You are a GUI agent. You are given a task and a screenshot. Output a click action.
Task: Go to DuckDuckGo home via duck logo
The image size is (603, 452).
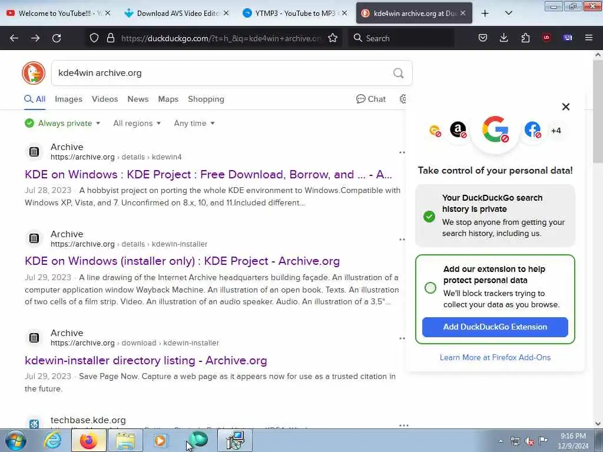34,73
